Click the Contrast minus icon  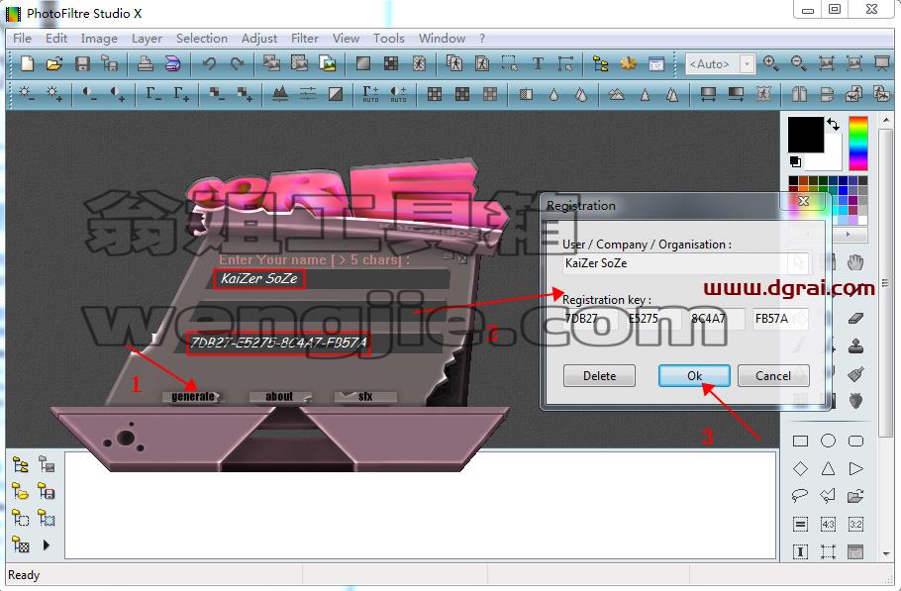click(90, 94)
